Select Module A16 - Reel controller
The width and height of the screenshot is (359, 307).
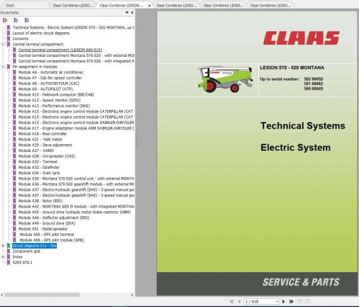[42, 134]
